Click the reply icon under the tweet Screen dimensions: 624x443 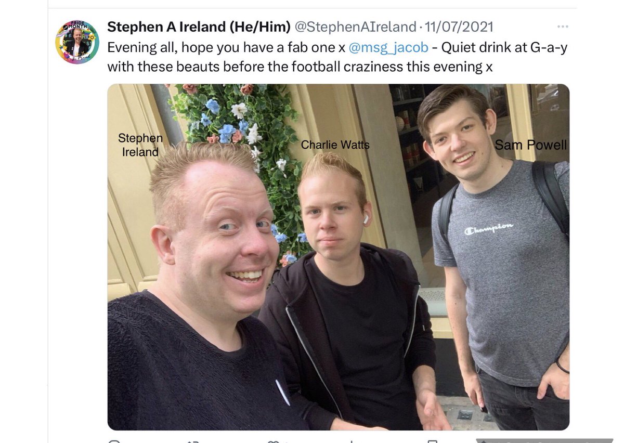(115, 441)
